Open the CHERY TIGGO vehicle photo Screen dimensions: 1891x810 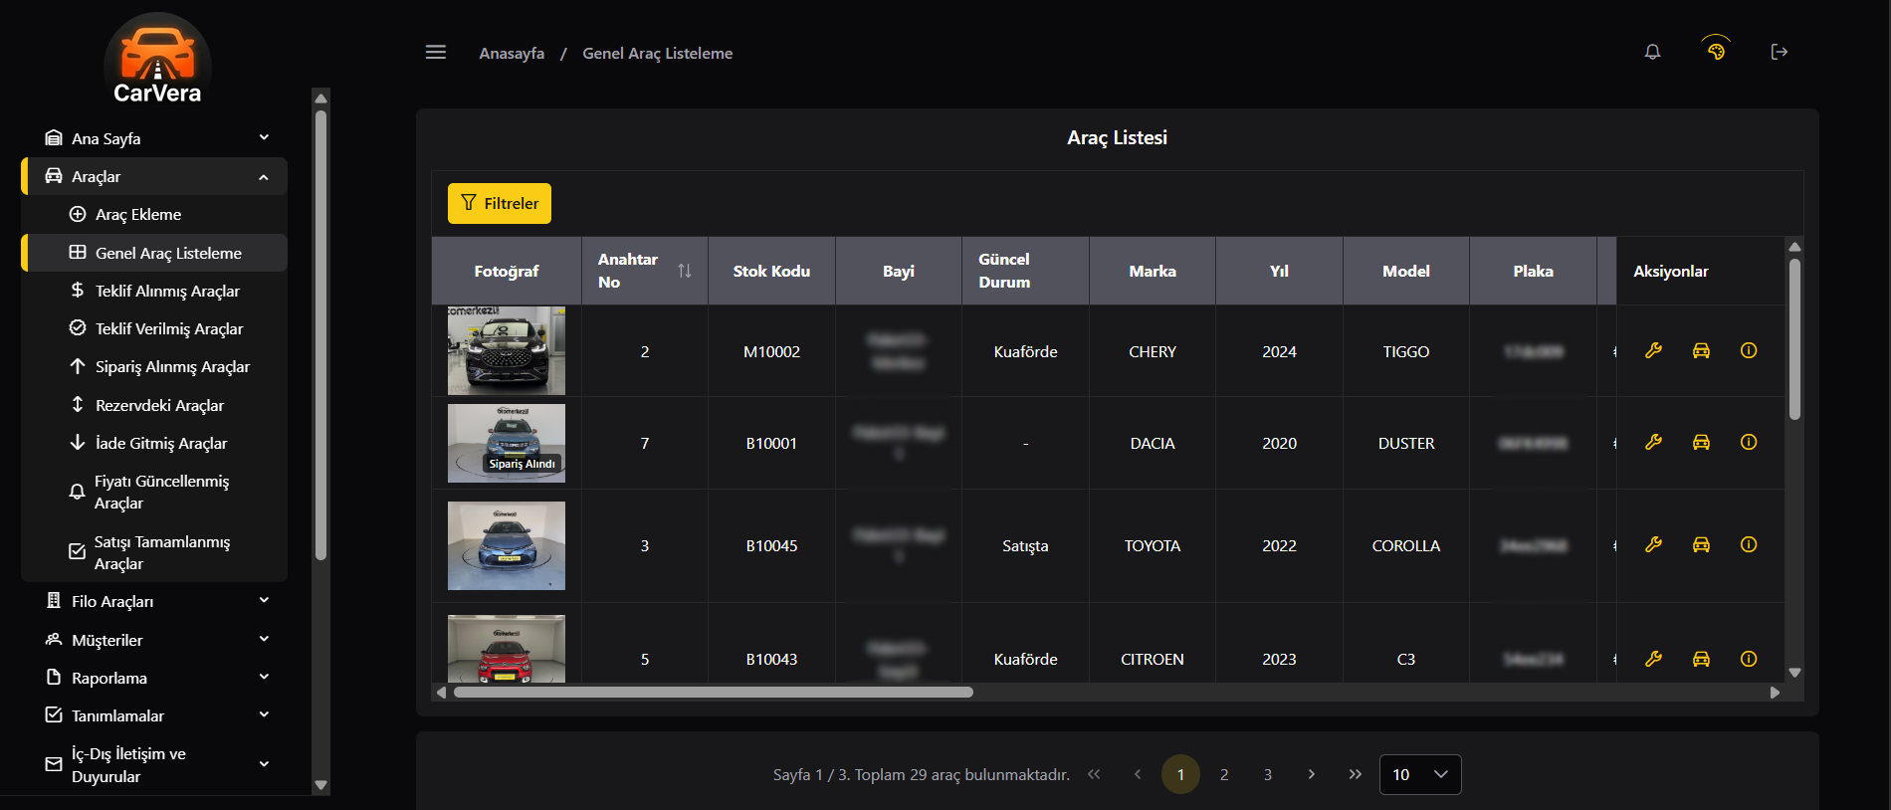(507, 350)
